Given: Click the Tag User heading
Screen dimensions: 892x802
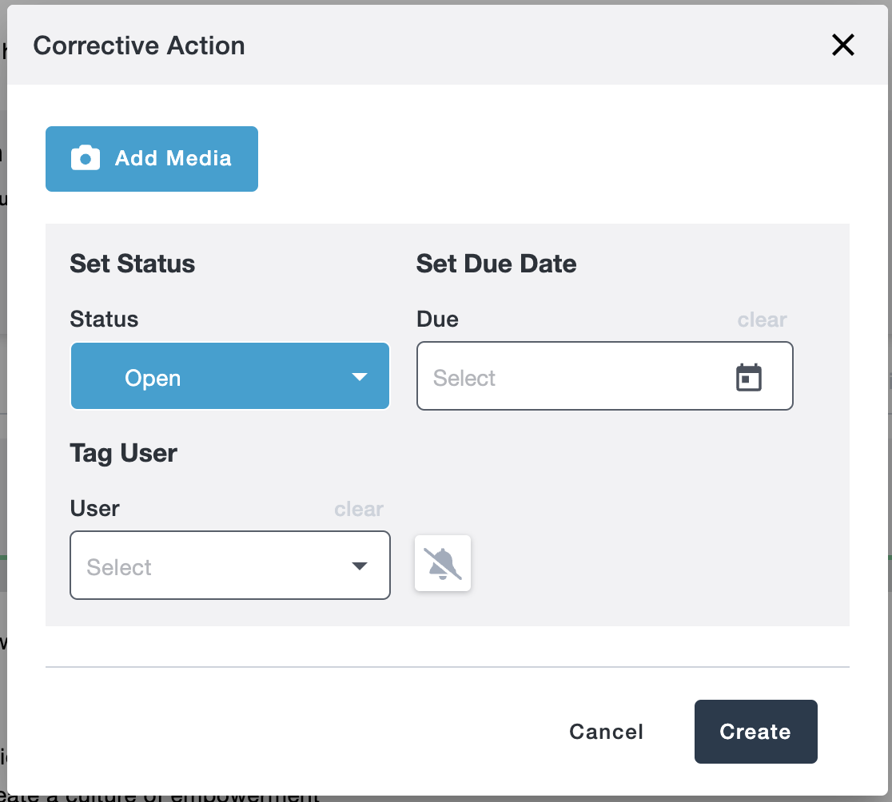Looking at the screenshot, I should (x=124, y=453).
